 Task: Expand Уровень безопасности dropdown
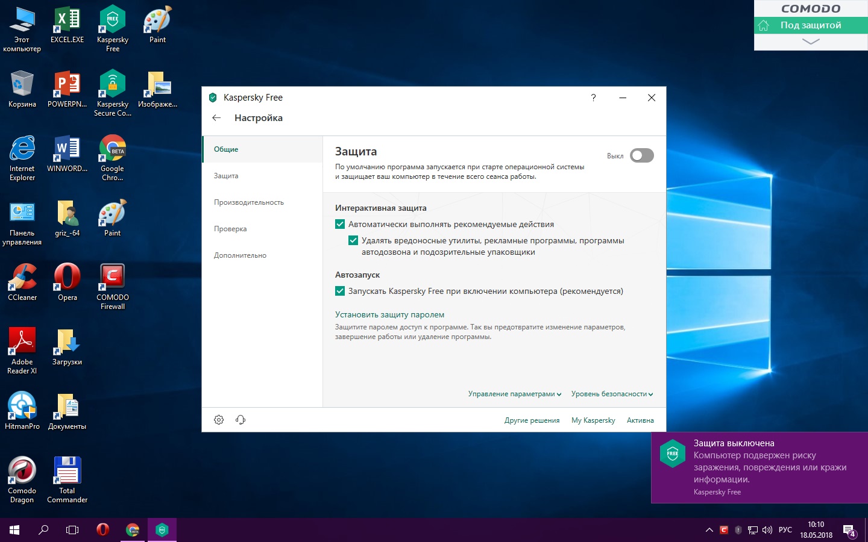click(x=612, y=394)
